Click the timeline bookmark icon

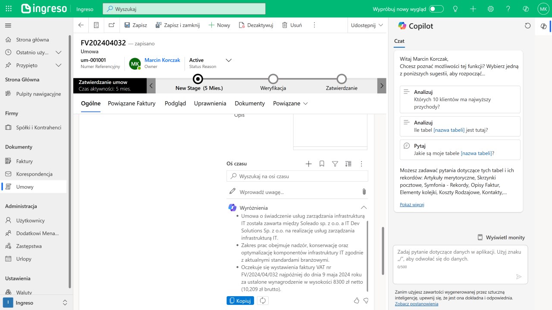(x=322, y=164)
